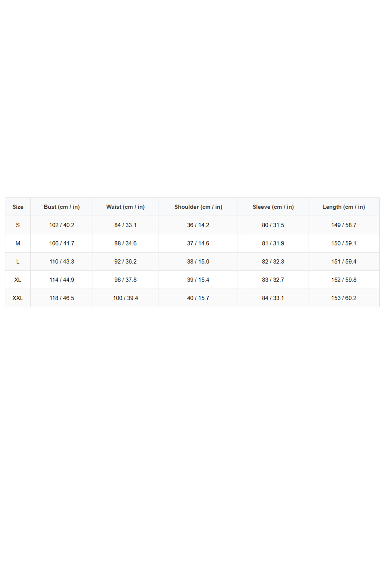Click the Size column header
The width and height of the screenshot is (385, 578).
pyautogui.click(x=18, y=207)
